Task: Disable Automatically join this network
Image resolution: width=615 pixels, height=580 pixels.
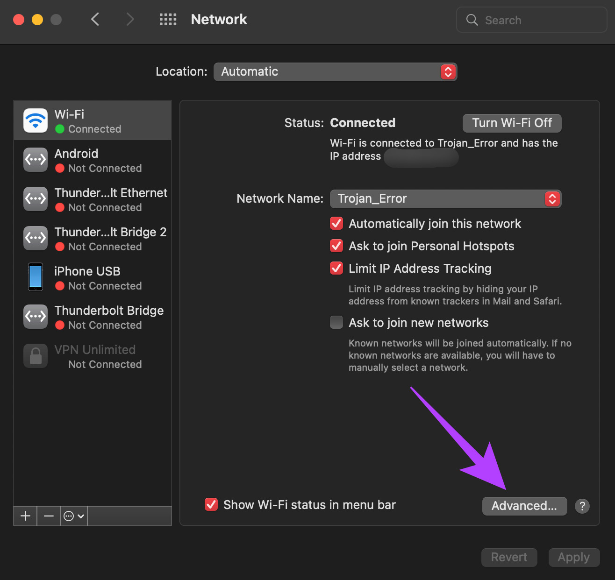Action: click(x=336, y=223)
